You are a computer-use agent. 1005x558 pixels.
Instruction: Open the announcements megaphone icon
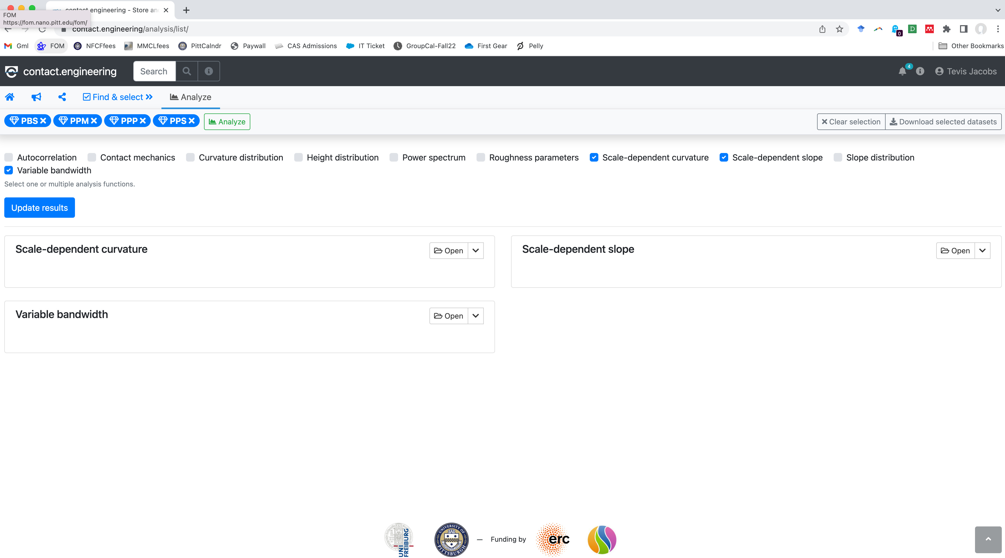[x=36, y=97]
